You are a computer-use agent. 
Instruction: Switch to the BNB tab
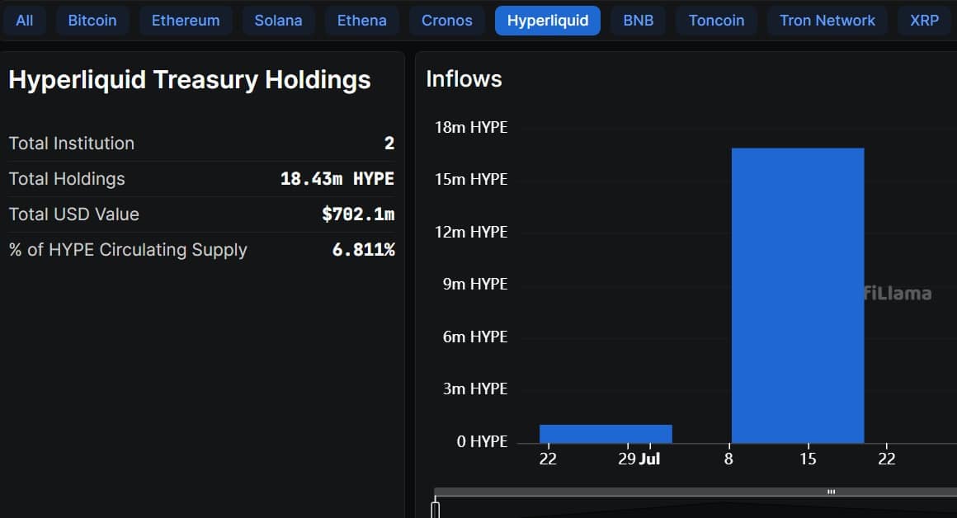point(638,21)
